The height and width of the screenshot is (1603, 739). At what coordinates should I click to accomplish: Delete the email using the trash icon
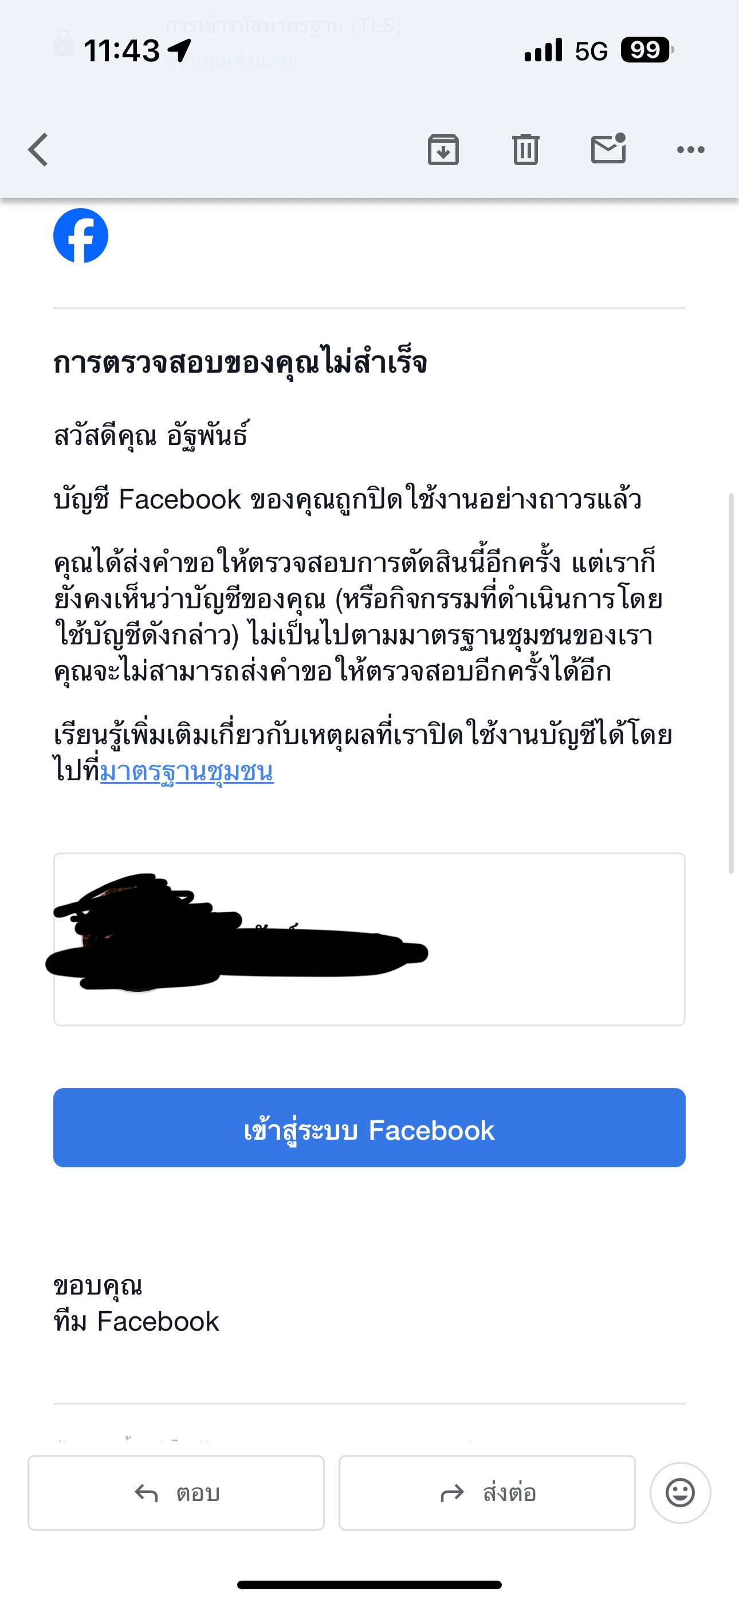[526, 149]
